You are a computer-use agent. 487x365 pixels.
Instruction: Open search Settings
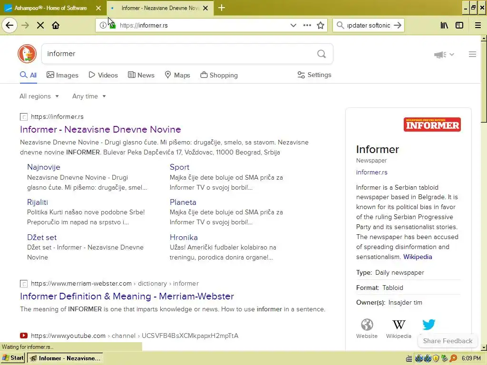[314, 75]
